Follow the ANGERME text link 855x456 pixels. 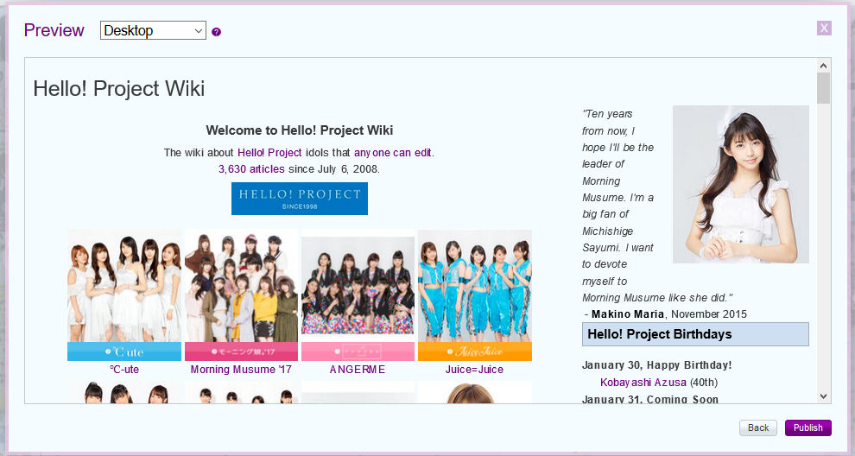coord(358,370)
